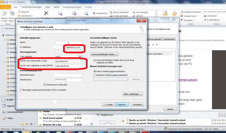Click Server voor inkomende e-mail field
Image resolution: width=226 pixels, height=133 pixels.
pyautogui.click(x=68, y=61)
